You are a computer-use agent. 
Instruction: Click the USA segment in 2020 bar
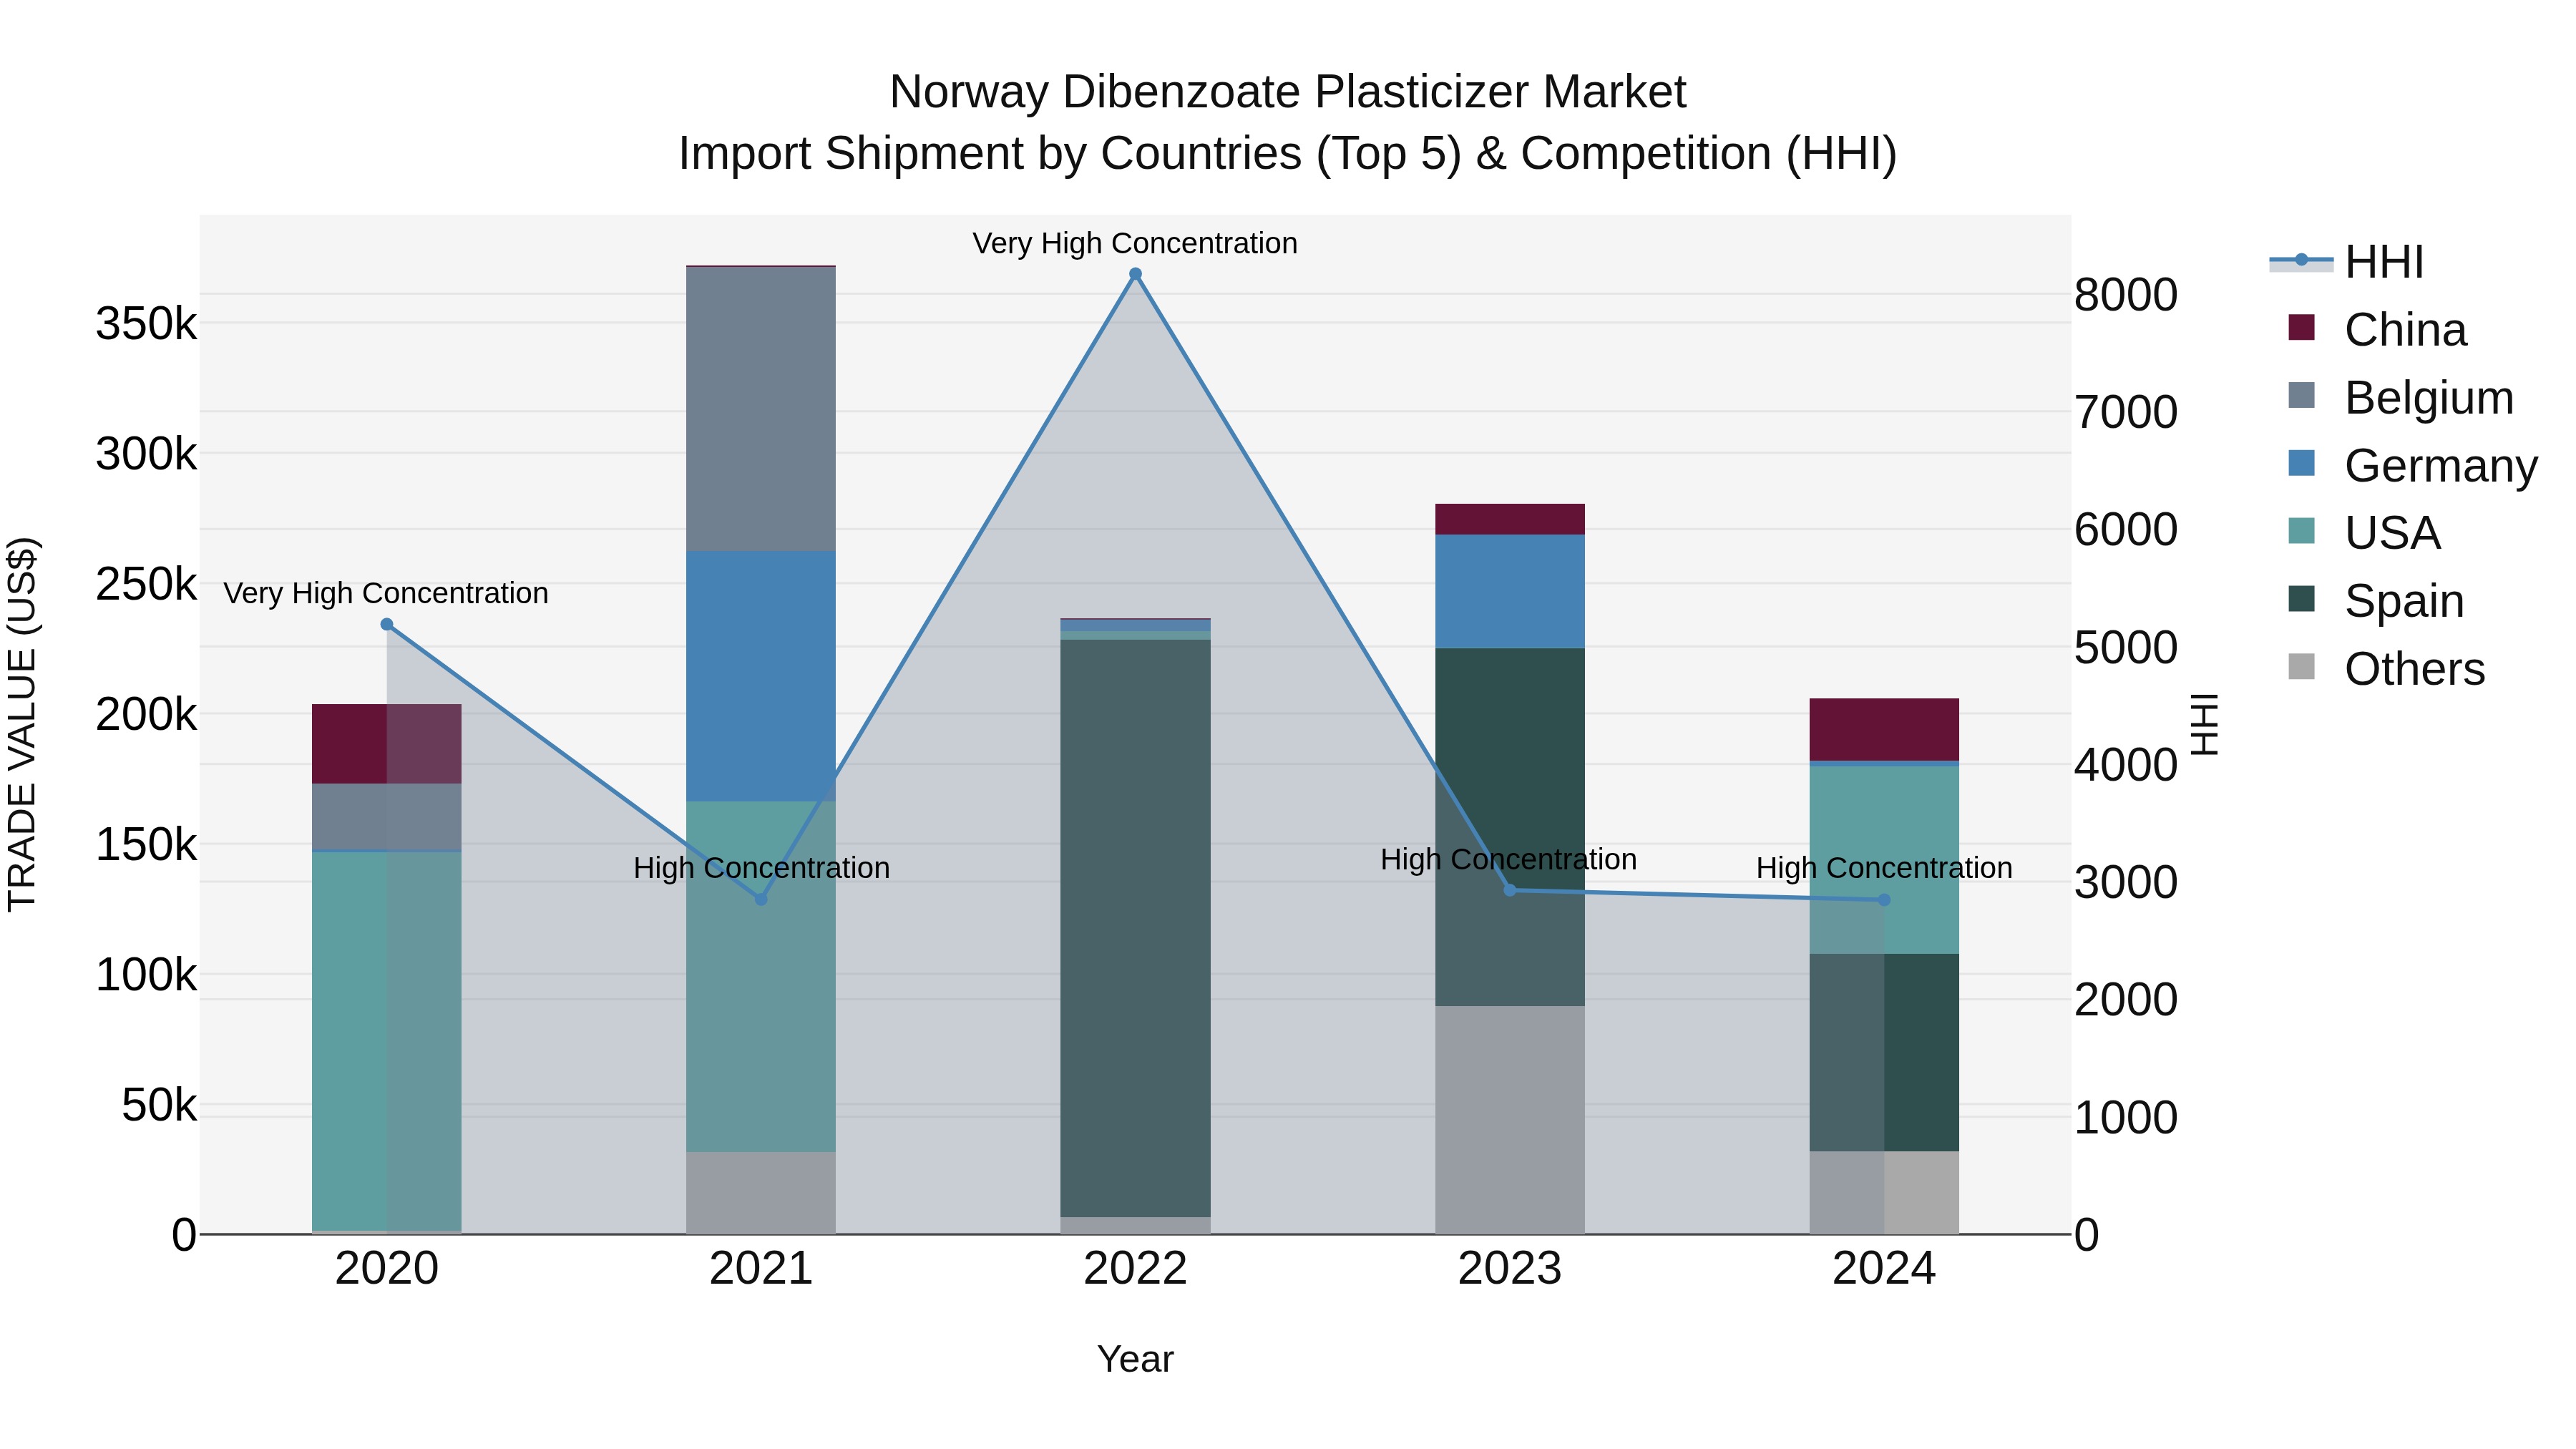pos(387,1040)
